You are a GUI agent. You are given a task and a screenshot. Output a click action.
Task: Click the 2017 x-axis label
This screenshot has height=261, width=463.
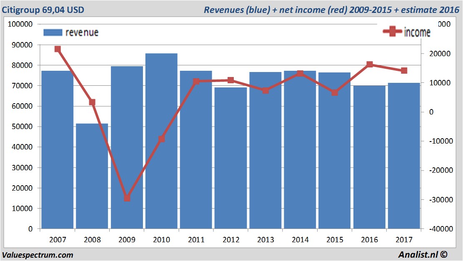tap(404, 240)
